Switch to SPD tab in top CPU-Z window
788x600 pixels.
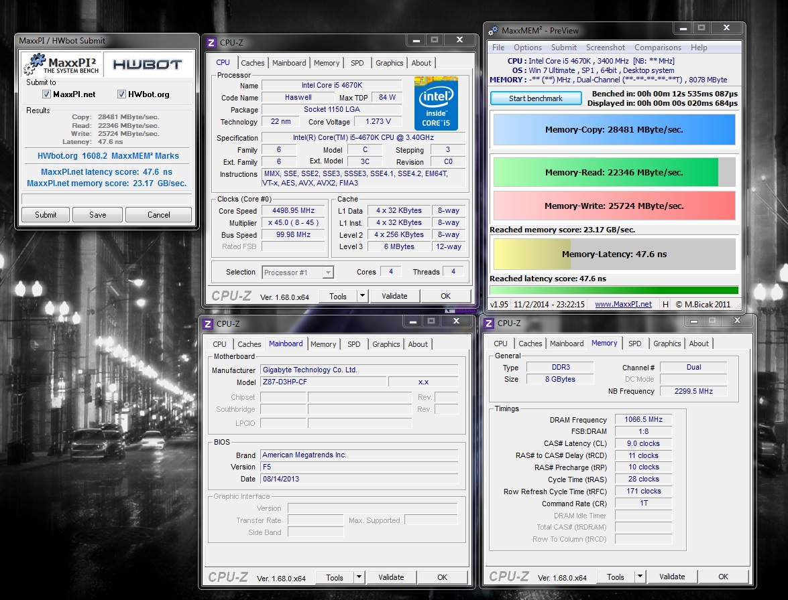click(357, 63)
